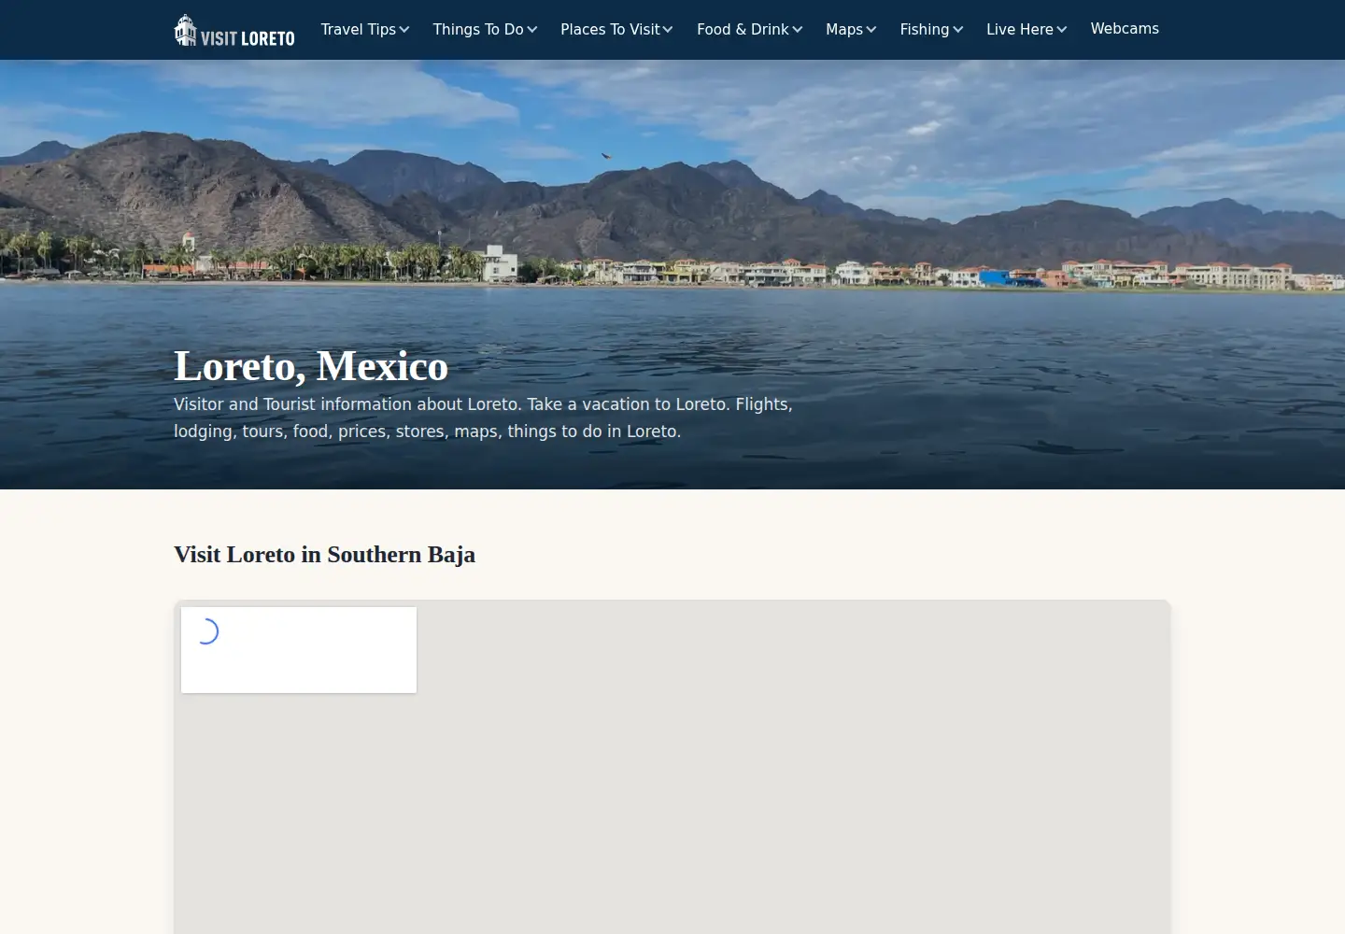Click the Loreto, Mexico heading
Screen dimensions: 1345x934
(x=311, y=366)
